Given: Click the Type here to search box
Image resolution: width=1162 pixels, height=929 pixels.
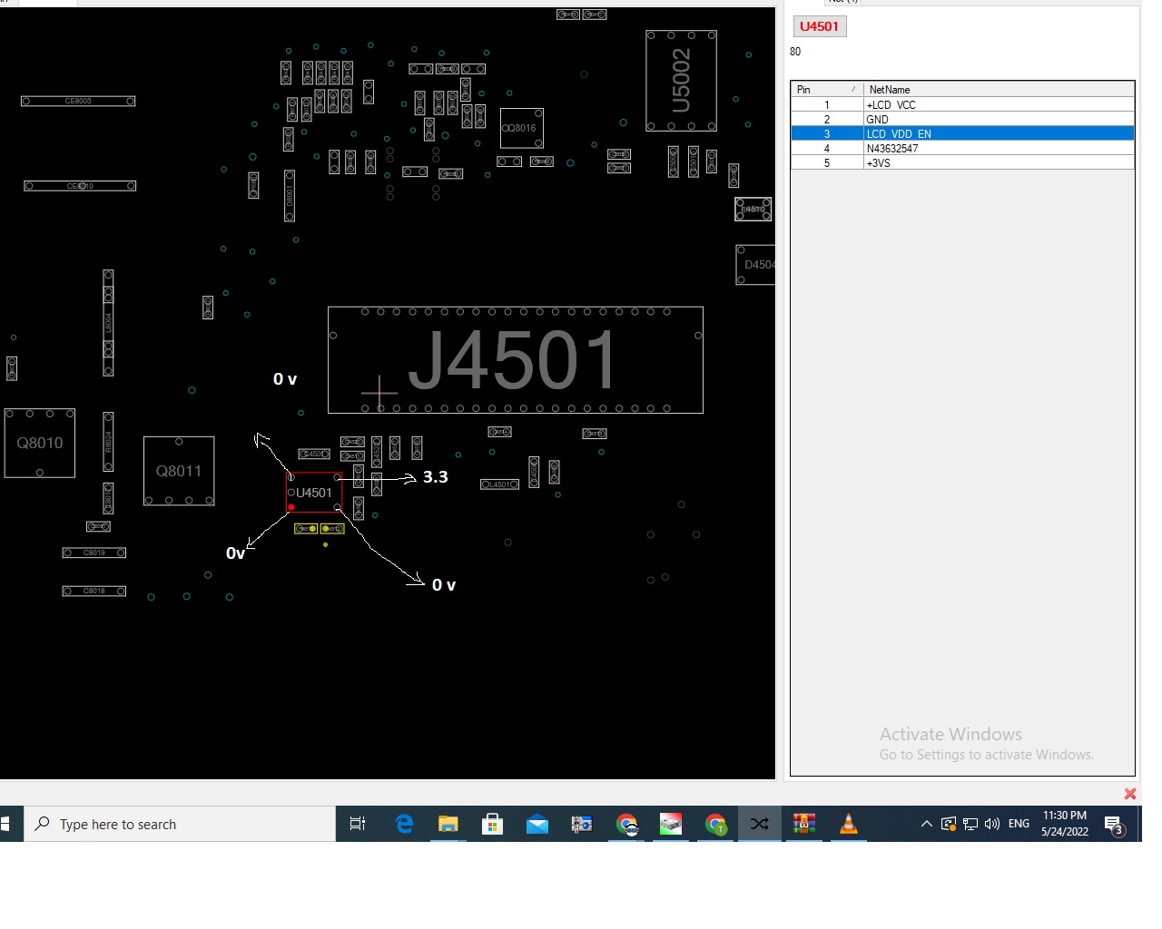Looking at the screenshot, I should click(x=180, y=824).
